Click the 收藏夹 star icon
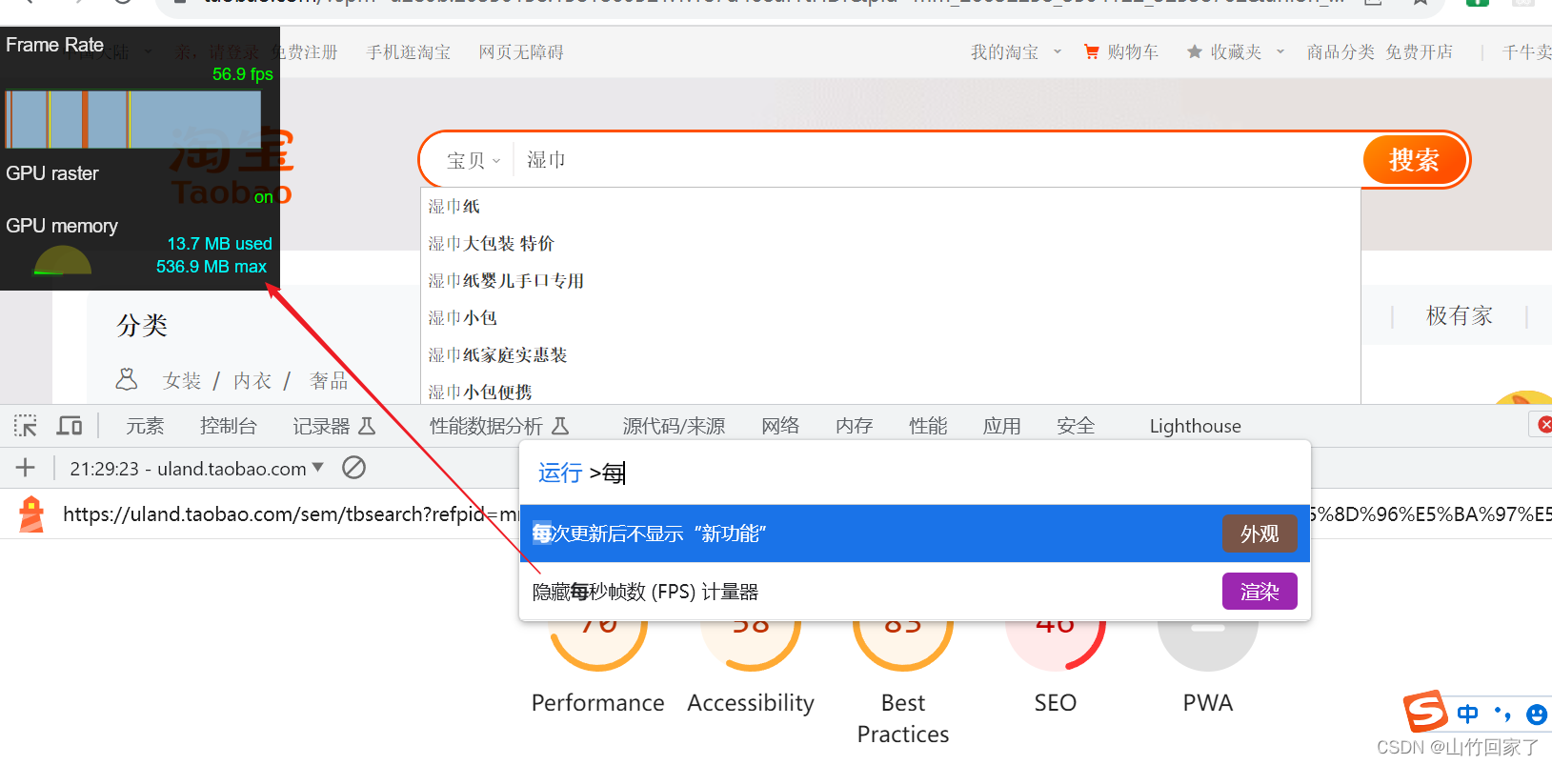 pyautogui.click(x=1195, y=52)
